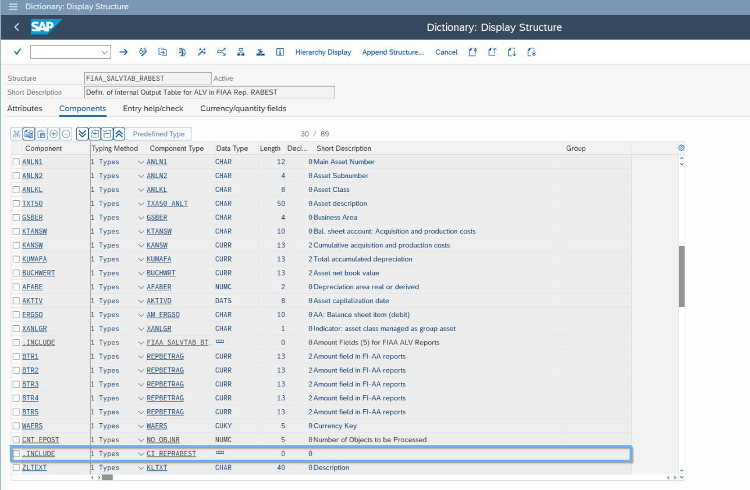Switch to the Attributes tab

24,108
